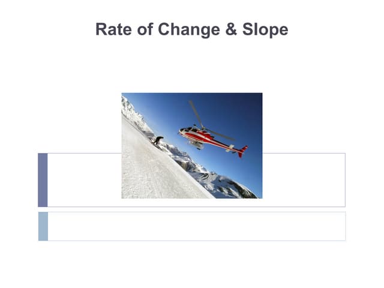384x288 pixels.
Task: Click the helicopter's landing skids
Action: point(196,145)
